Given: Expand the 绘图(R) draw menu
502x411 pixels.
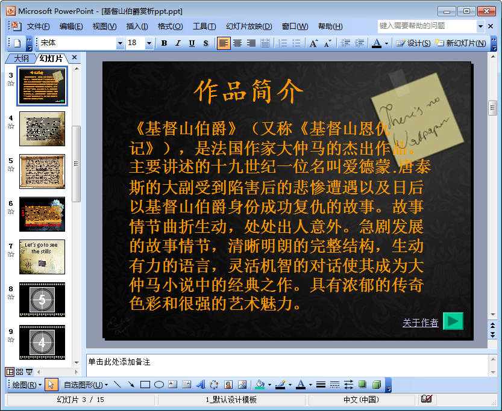Looking at the screenshot, I should (27, 385).
